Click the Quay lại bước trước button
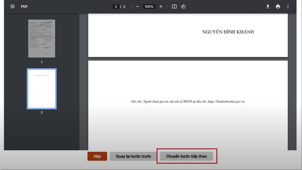This screenshot has height=170, width=302. (133, 156)
